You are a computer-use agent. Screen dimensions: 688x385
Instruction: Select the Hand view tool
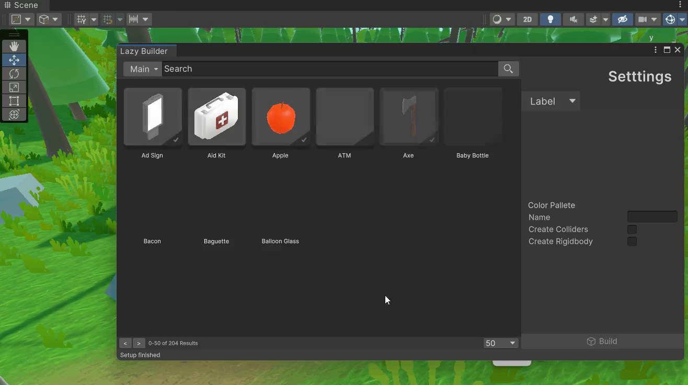tap(14, 47)
